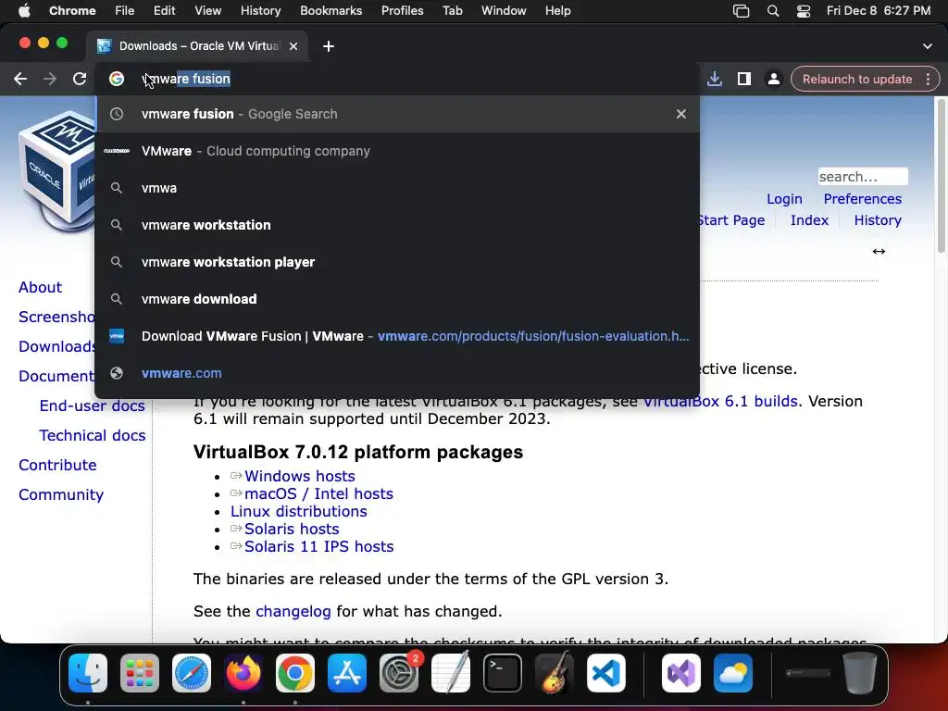Viewport: 948px width, 711px height.
Task: Open Finder from the Dock
Action: tap(88, 673)
